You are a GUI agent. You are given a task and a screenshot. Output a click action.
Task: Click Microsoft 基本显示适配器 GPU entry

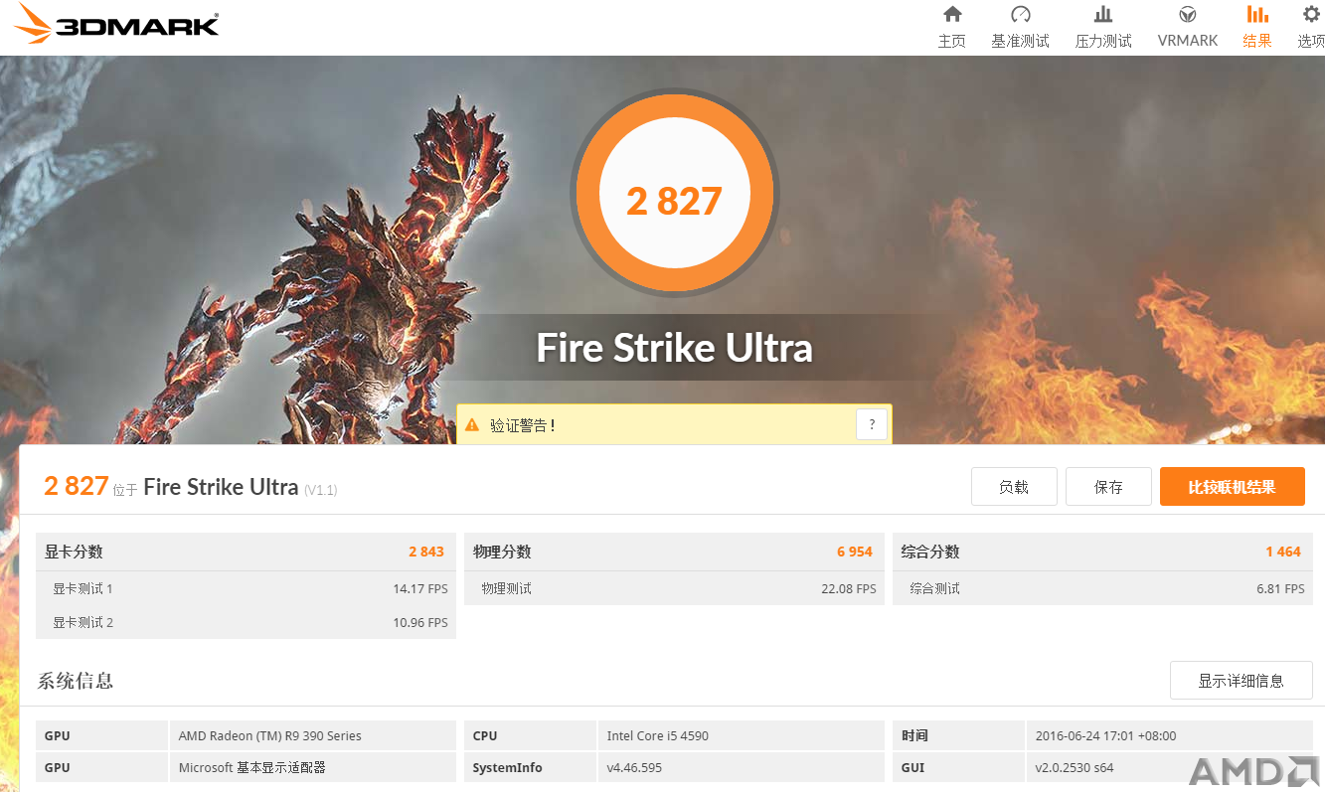click(x=252, y=768)
